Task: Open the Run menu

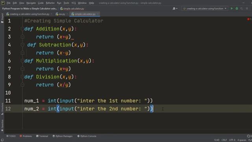Action: click(x=59, y=3)
